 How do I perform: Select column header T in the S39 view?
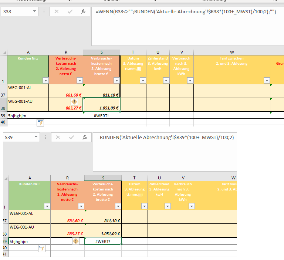coord(135,178)
